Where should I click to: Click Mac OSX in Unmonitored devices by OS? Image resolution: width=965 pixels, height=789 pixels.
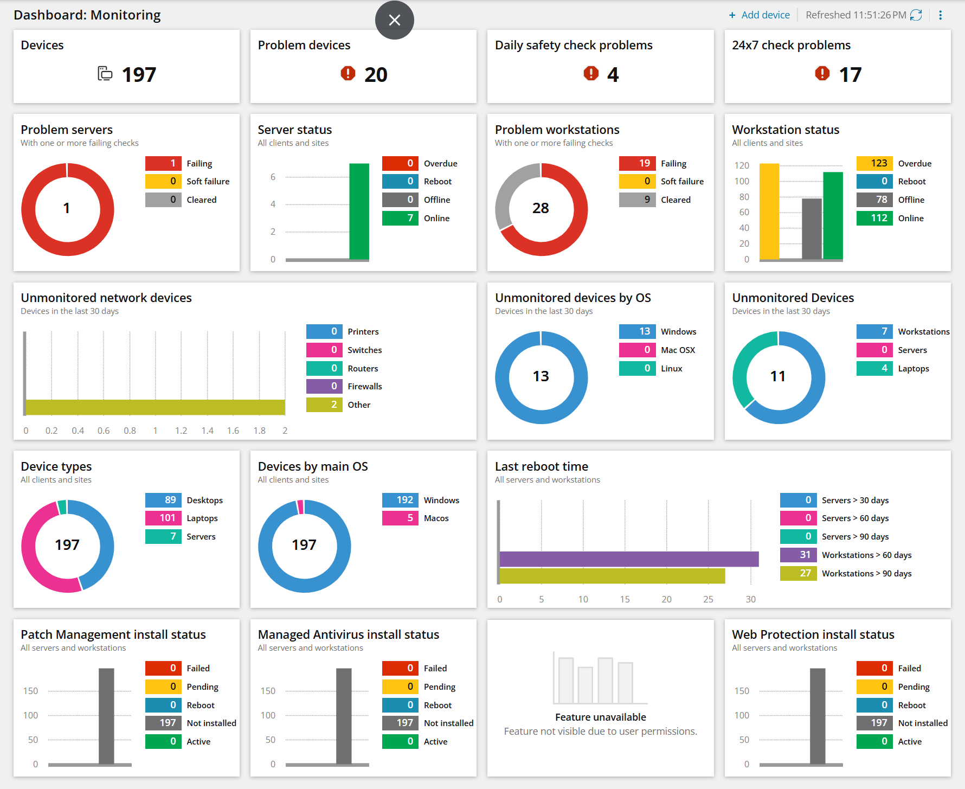click(x=657, y=350)
